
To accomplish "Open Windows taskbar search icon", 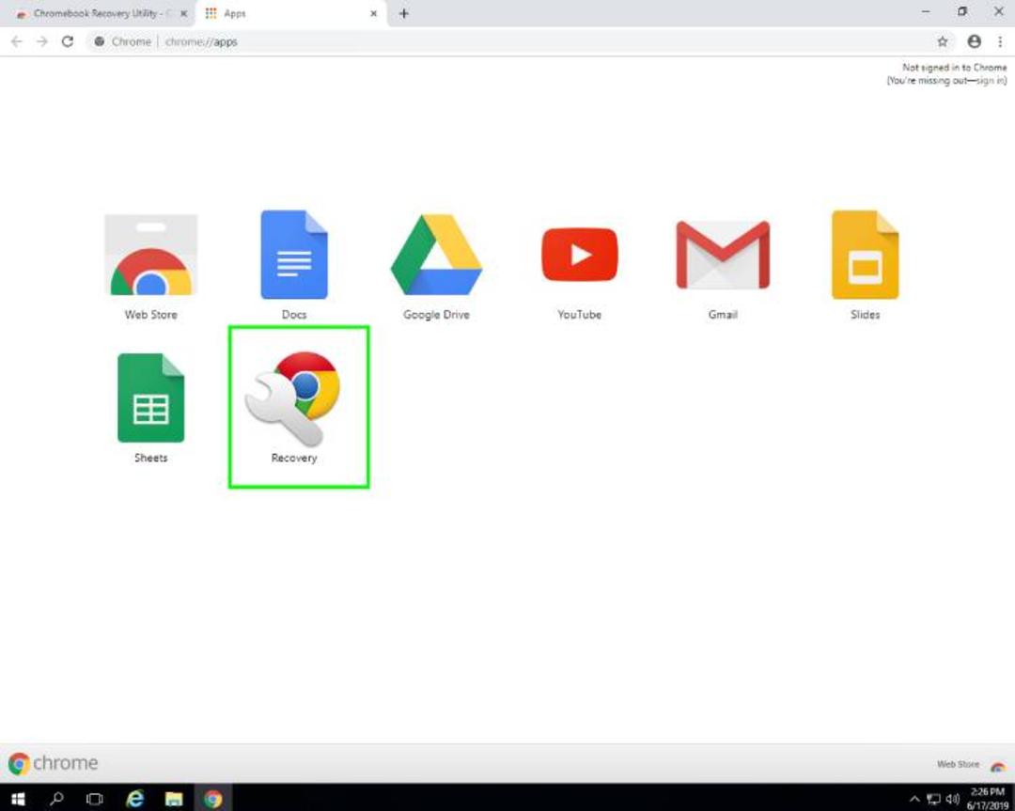I will [56, 798].
